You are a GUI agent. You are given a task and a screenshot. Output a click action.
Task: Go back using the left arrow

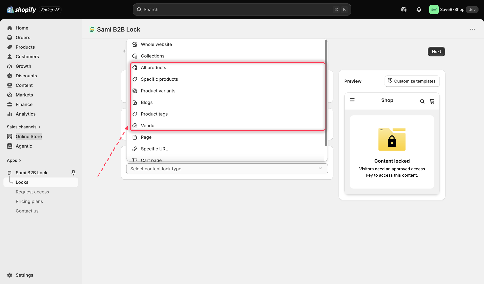(125, 51)
